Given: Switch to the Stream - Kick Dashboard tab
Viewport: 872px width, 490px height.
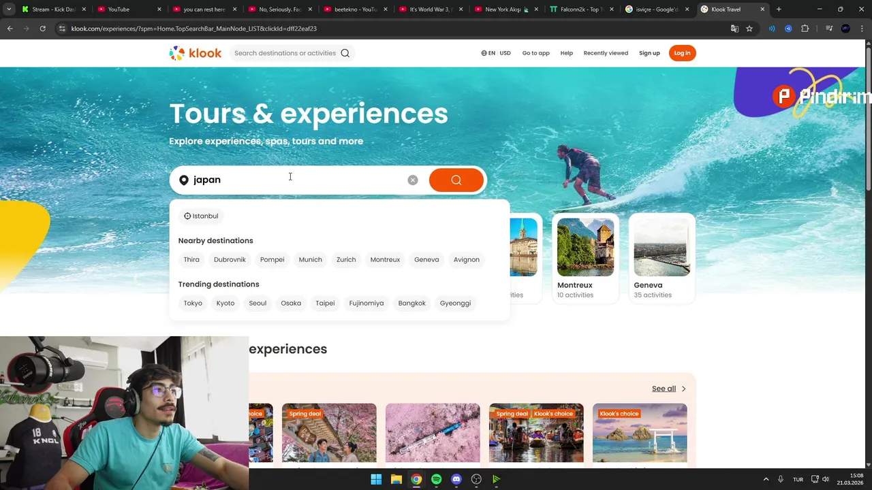Looking at the screenshot, I should (54, 10).
